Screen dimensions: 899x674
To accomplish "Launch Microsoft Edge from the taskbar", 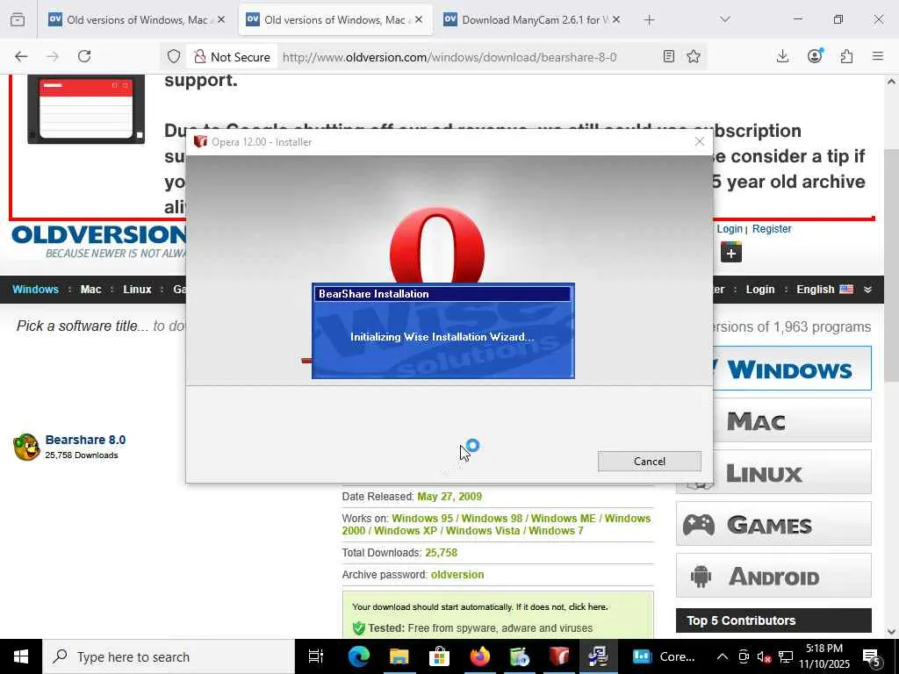I will point(359,656).
